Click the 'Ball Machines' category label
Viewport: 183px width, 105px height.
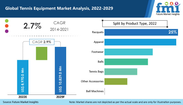[95, 91]
